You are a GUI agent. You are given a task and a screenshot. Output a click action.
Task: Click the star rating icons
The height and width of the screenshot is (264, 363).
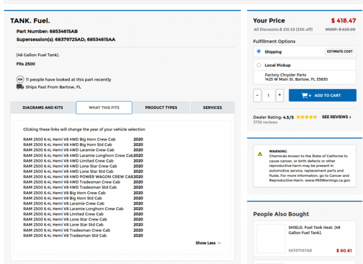point(306,117)
